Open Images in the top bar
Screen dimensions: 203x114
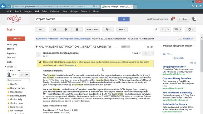click(28, 11)
